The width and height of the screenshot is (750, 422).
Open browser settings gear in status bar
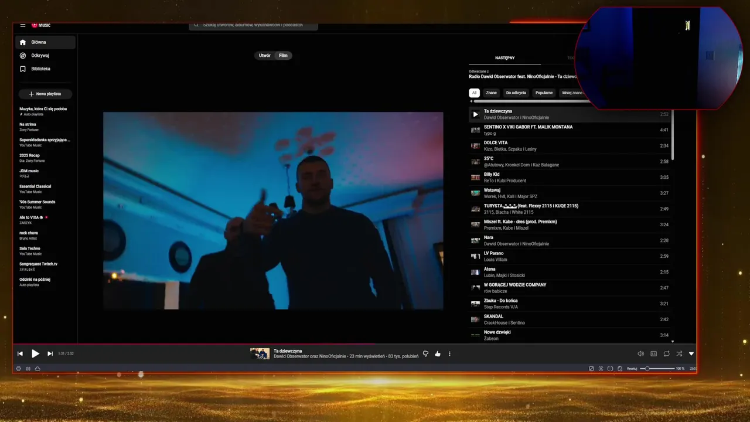point(18,369)
